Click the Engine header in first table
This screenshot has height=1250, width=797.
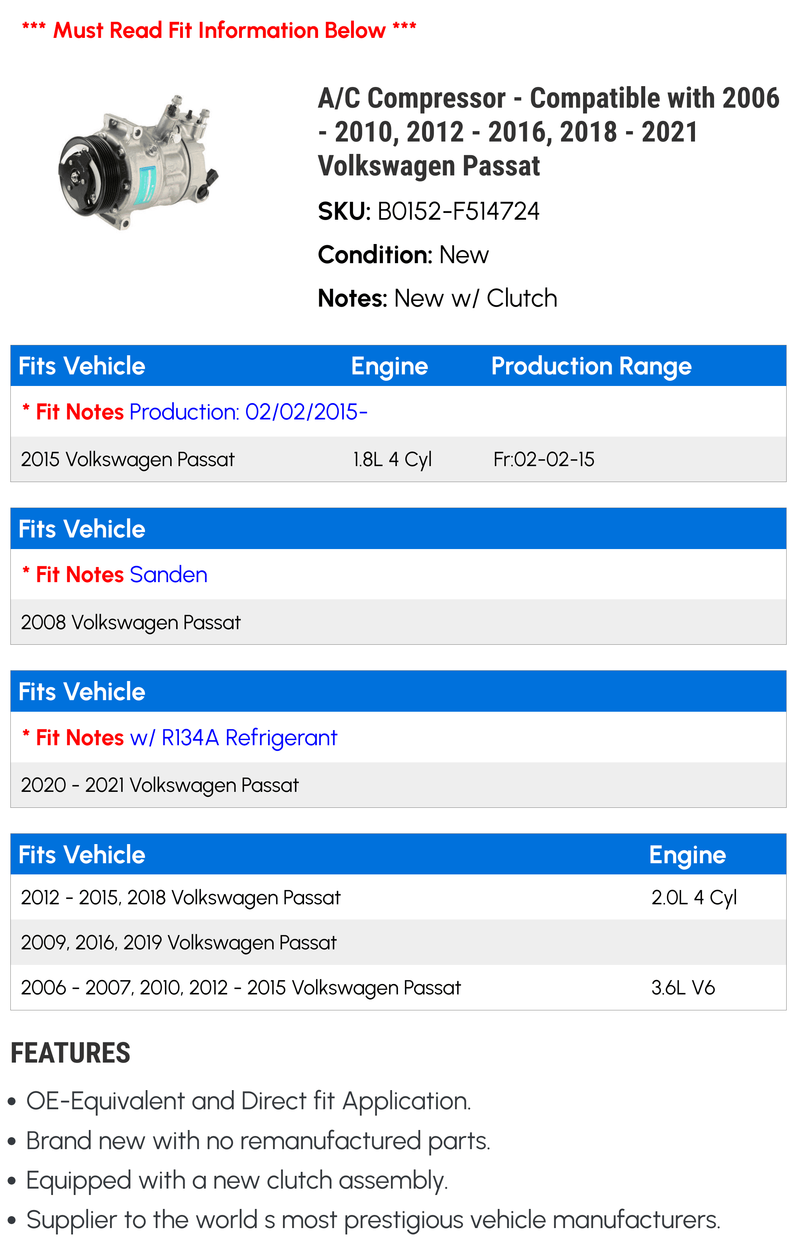click(389, 366)
